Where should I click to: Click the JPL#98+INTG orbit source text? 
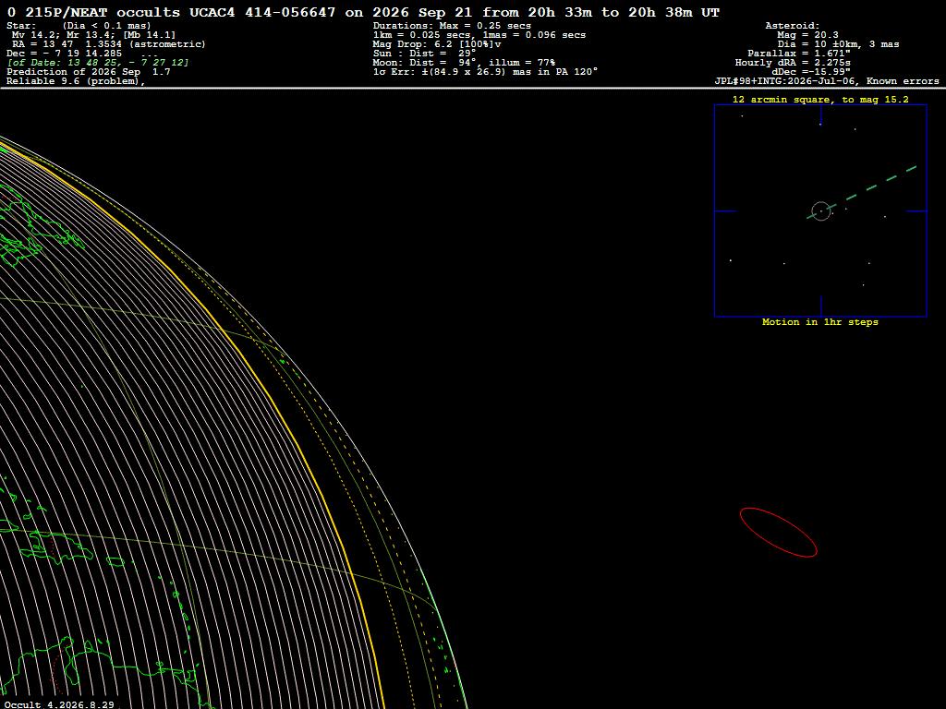click(827, 81)
